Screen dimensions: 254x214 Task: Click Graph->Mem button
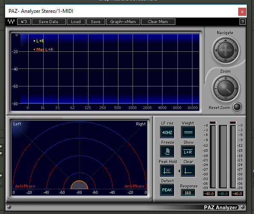coord(123,21)
